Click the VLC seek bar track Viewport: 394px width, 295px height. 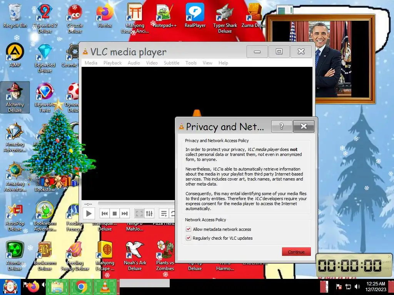pos(136,203)
